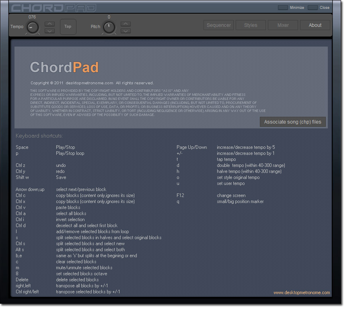Click Associate song (chp) files button
The width and height of the screenshot is (362, 321).
tap(293, 122)
